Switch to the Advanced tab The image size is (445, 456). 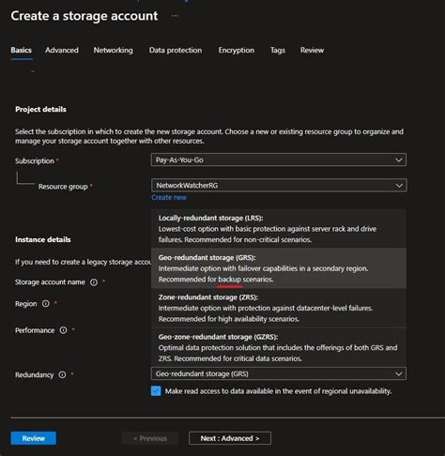tap(62, 50)
